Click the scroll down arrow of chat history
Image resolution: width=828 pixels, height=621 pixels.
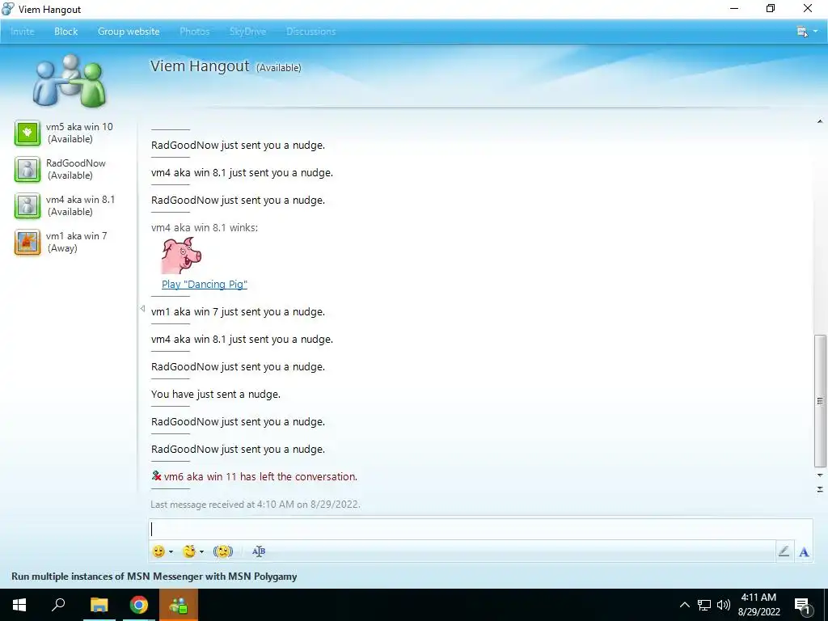click(x=820, y=475)
